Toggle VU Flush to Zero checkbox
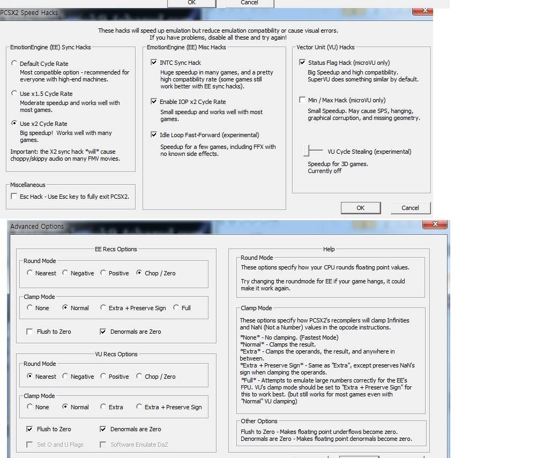The image size is (543, 458). (x=30, y=429)
